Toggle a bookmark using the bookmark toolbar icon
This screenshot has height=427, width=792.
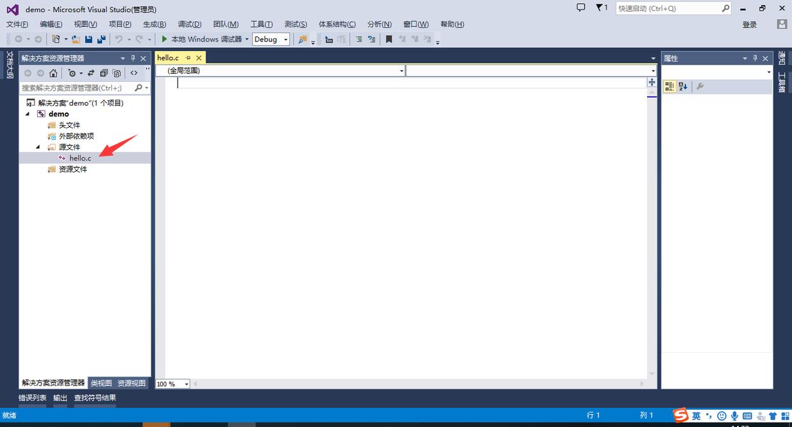(390, 39)
